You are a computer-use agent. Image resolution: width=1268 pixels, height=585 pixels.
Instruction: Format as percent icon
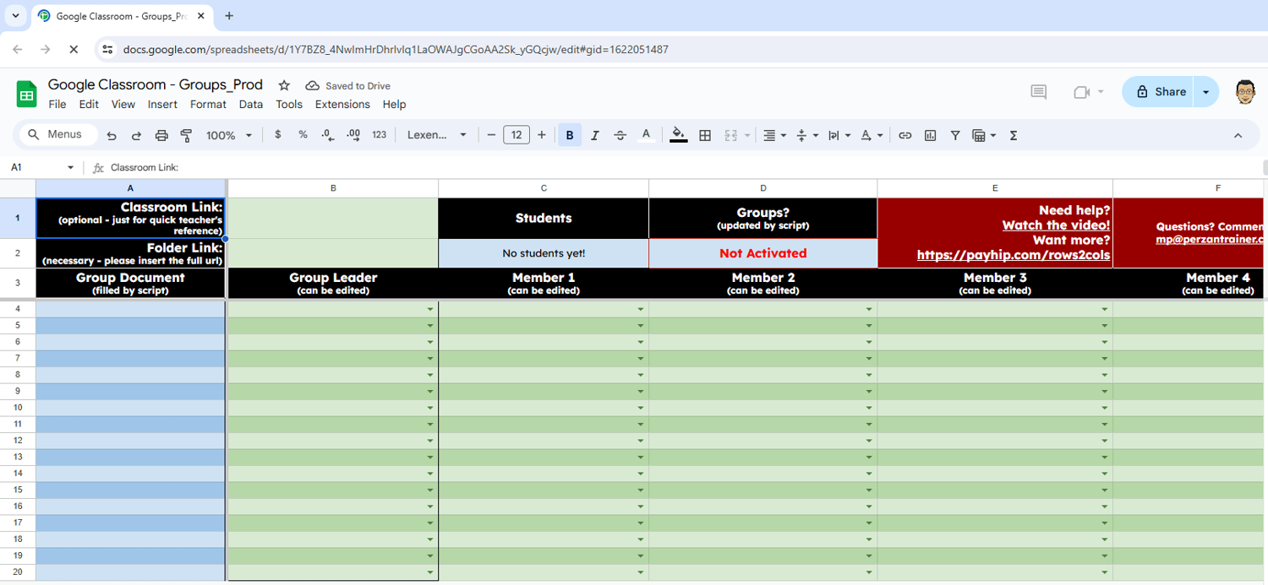[x=303, y=135]
